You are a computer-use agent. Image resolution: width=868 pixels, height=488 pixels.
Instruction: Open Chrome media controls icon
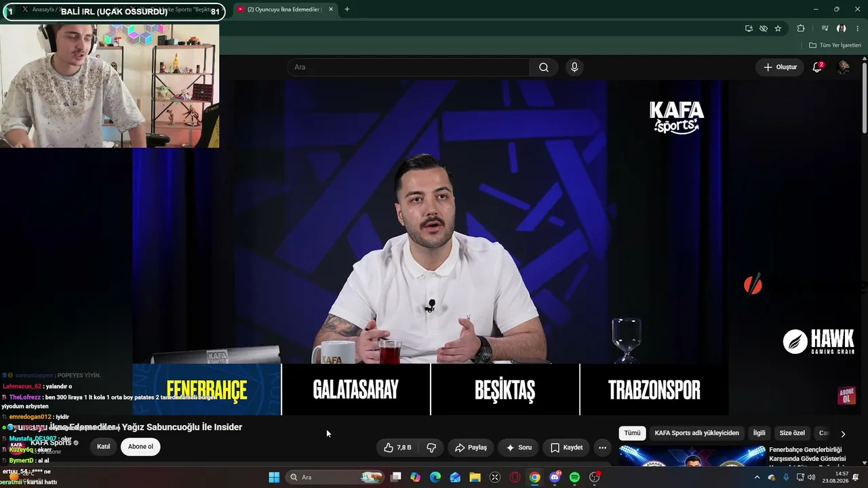point(825,28)
